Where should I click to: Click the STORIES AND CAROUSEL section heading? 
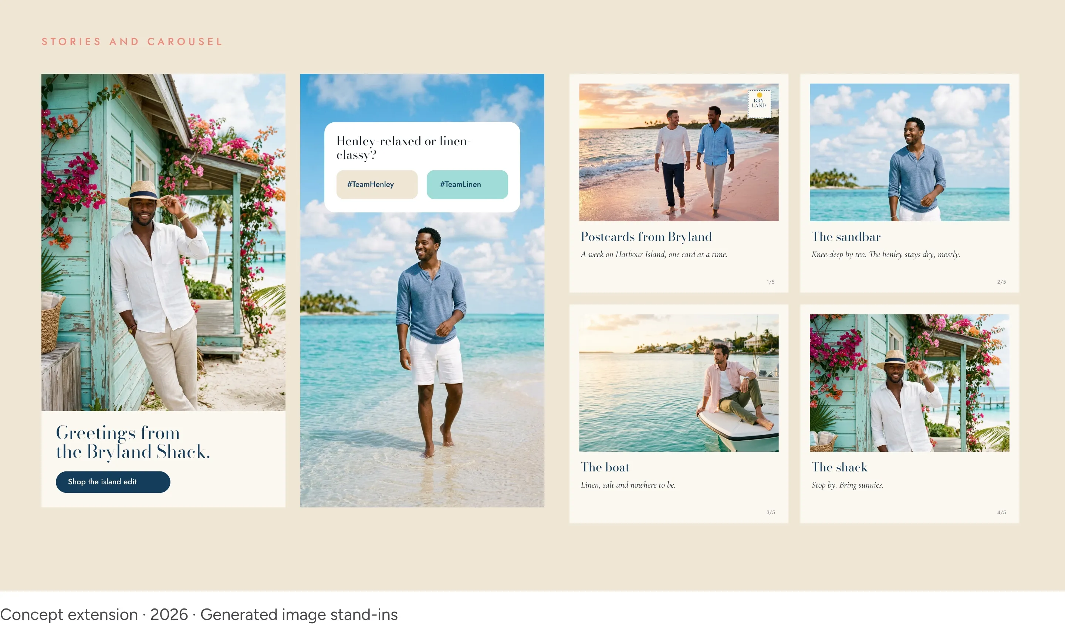point(132,41)
